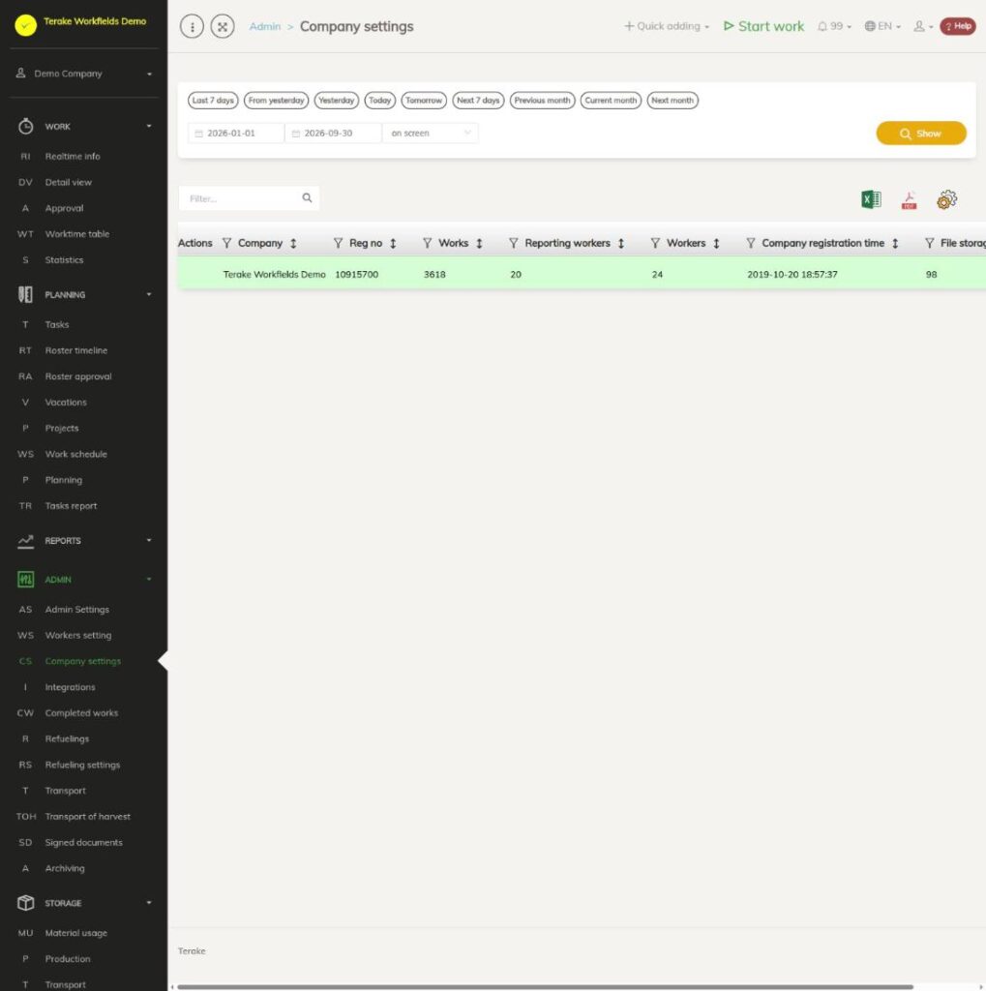Export the table as PDF

click(x=909, y=199)
